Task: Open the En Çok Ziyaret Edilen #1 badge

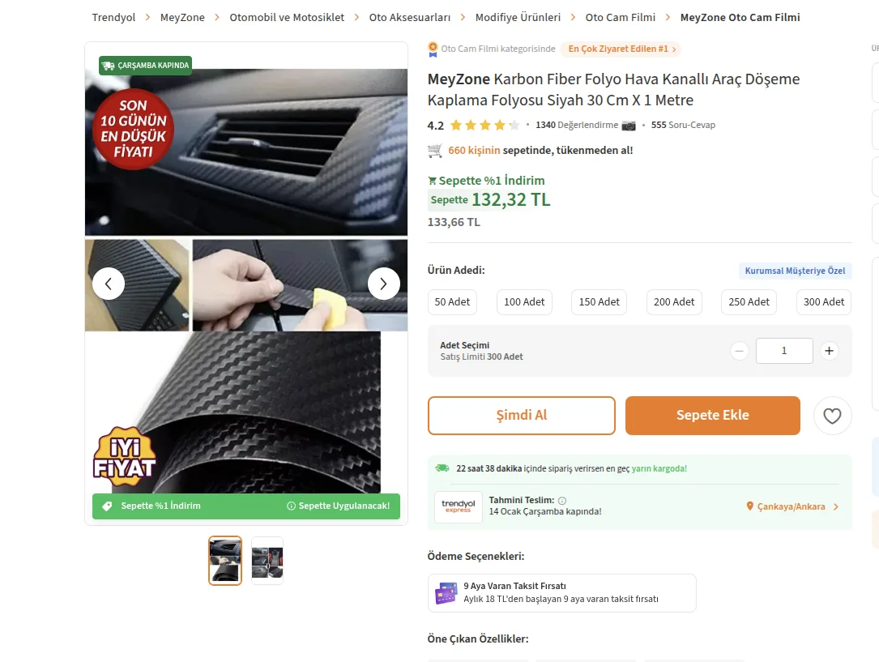Action: pyautogui.click(x=621, y=49)
